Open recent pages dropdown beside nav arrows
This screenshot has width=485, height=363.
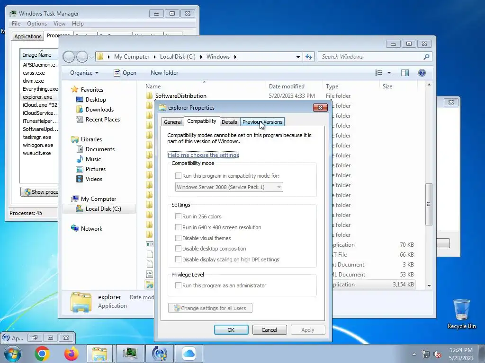click(91, 57)
